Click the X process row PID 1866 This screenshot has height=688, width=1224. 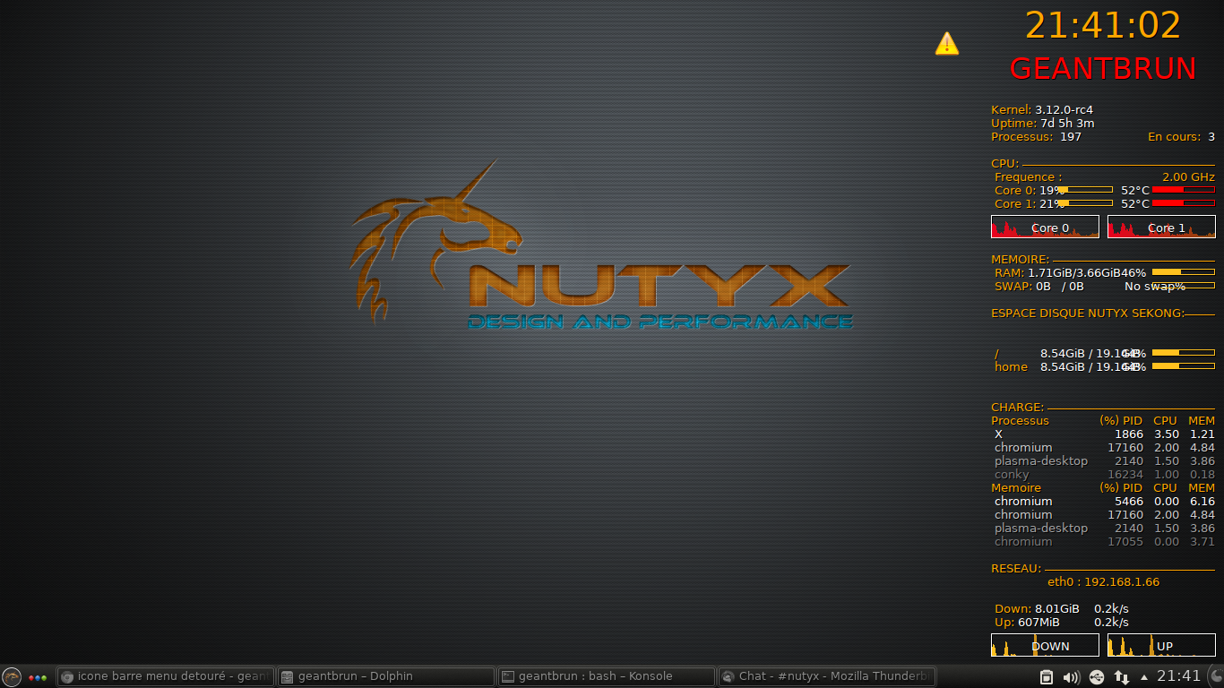pos(1104,434)
